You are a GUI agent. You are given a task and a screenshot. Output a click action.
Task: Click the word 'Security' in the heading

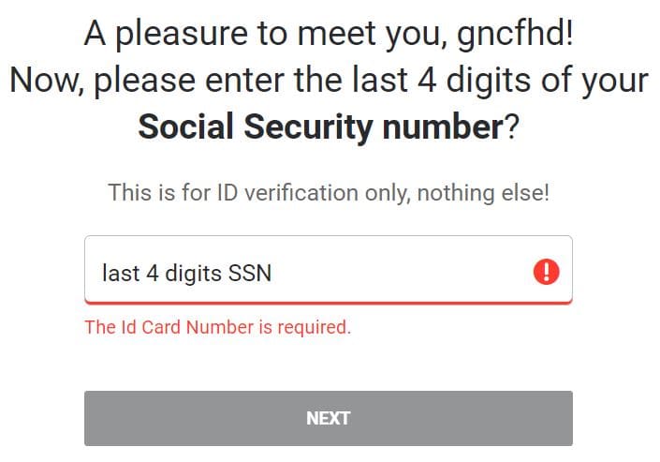point(309,127)
